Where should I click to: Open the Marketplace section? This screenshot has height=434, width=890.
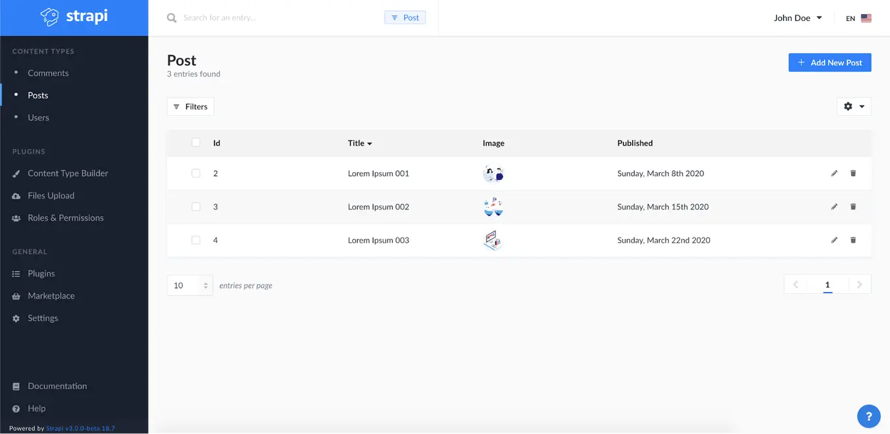tap(50, 295)
